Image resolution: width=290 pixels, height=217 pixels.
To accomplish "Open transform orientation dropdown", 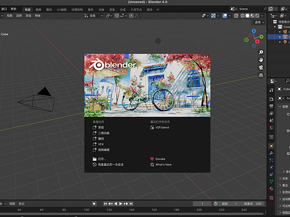I will coord(93,16).
